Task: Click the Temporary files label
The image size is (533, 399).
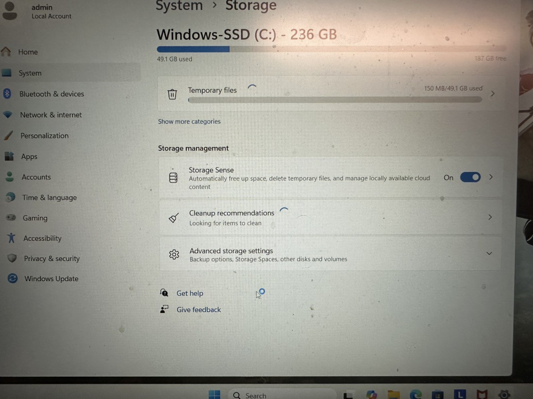Action: tap(212, 90)
